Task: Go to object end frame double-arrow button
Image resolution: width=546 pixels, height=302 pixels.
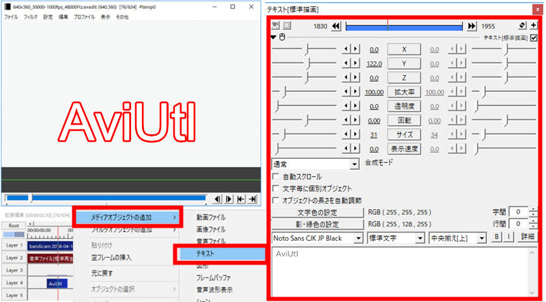Action: tap(472, 26)
